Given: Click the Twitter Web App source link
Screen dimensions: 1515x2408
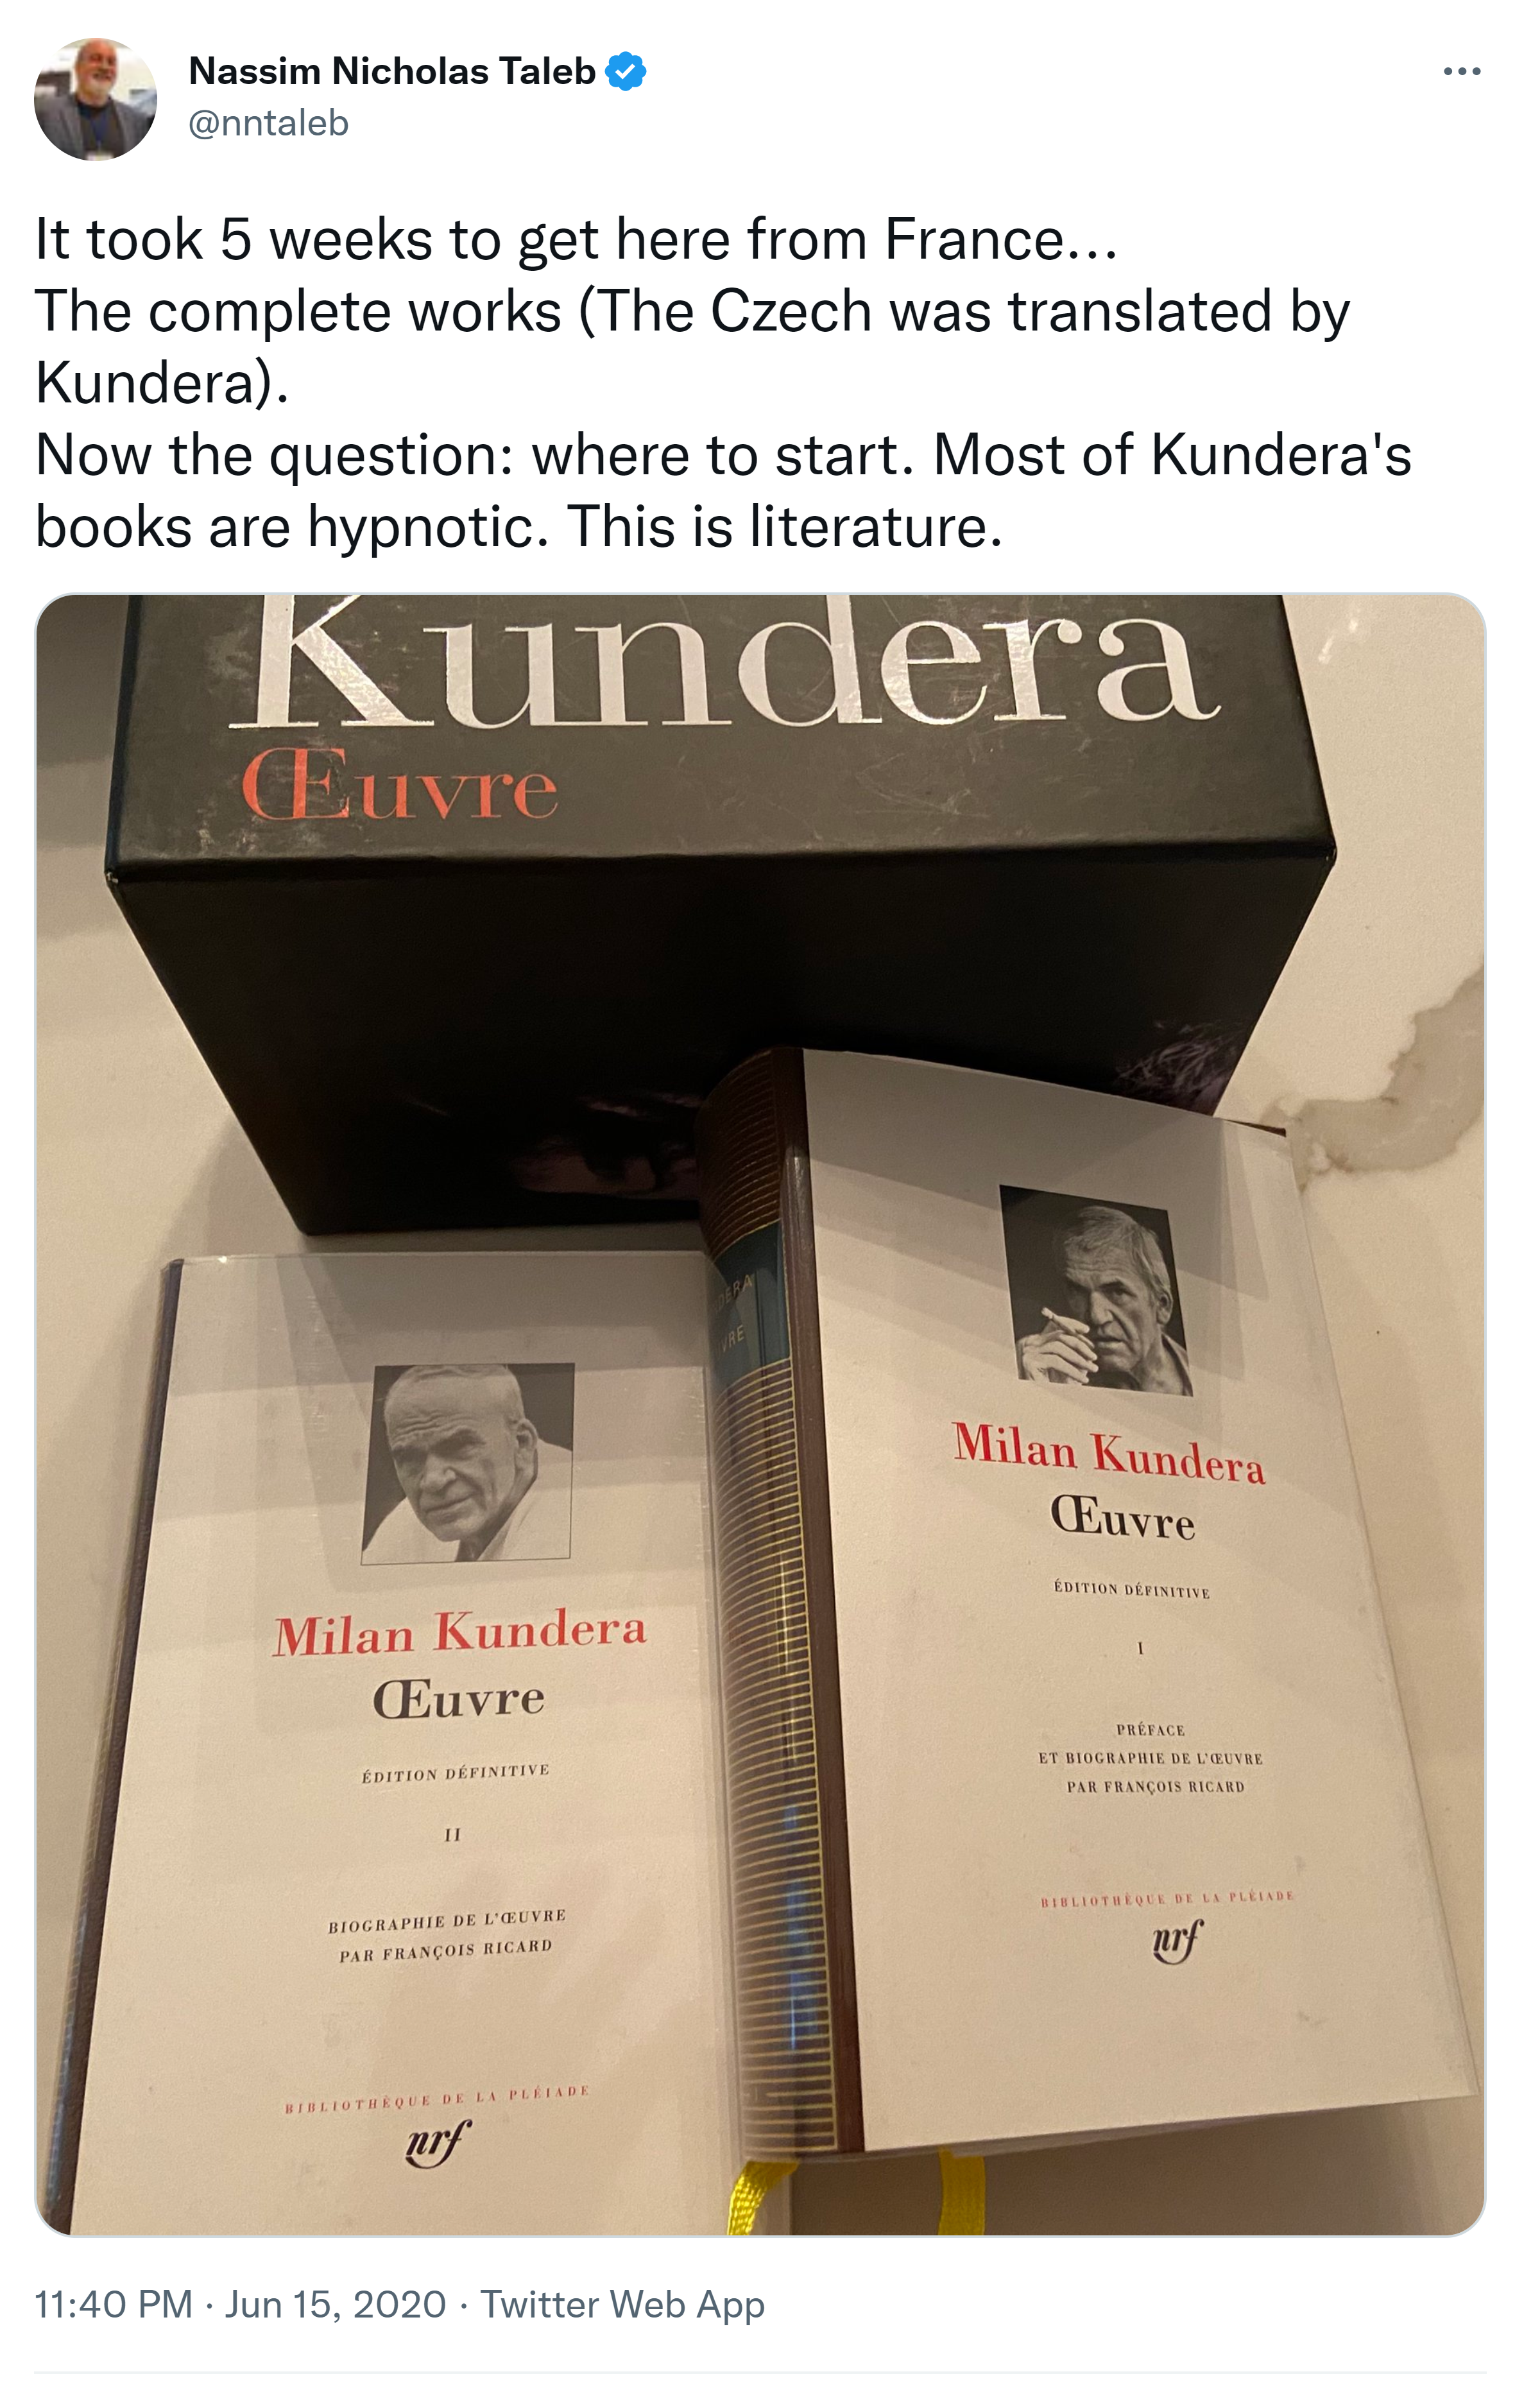Looking at the screenshot, I should 622,2304.
